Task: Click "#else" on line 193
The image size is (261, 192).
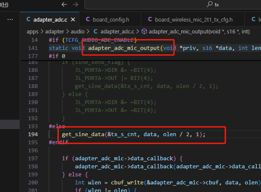Action: [x=57, y=126]
